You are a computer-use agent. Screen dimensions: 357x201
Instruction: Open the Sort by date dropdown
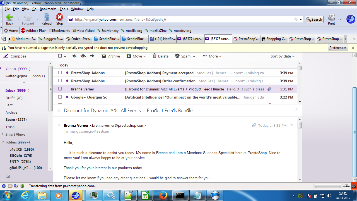283,56
